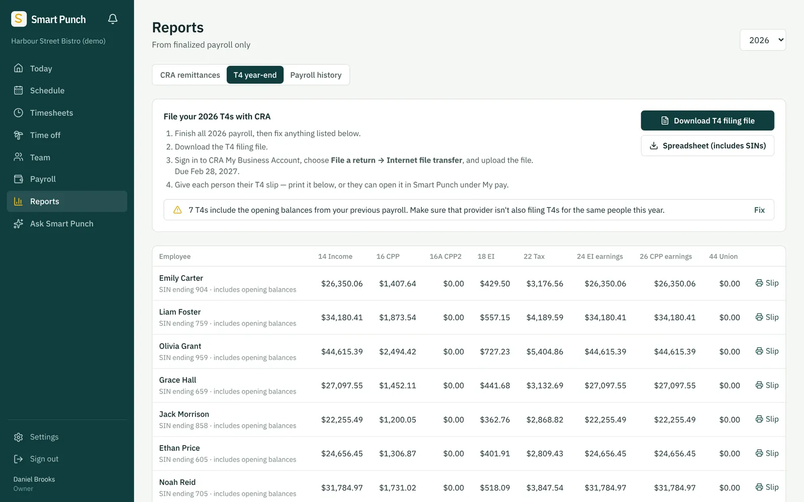Click Harbour Street Bistro (demo) label
This screenshot has width=804, height=502.
58,41
